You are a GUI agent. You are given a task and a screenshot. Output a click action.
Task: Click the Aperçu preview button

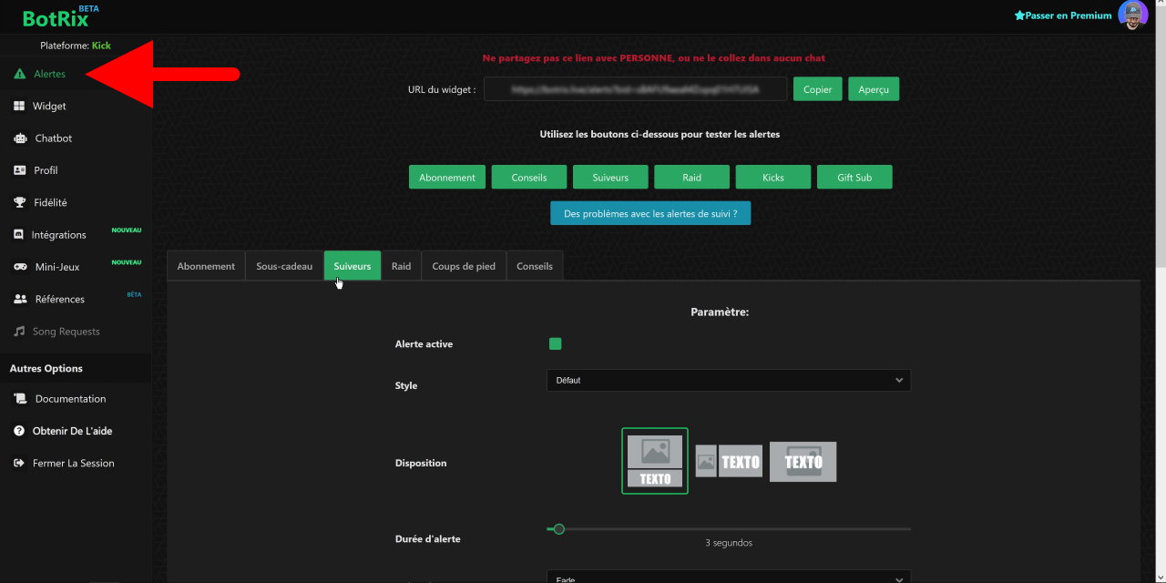tap(874, 88)
